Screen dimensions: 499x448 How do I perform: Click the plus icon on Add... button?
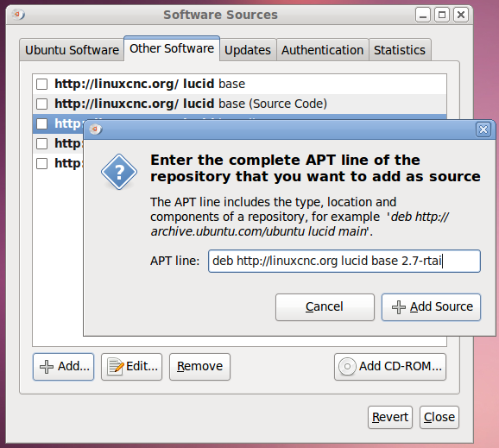[x=47, y=367]
